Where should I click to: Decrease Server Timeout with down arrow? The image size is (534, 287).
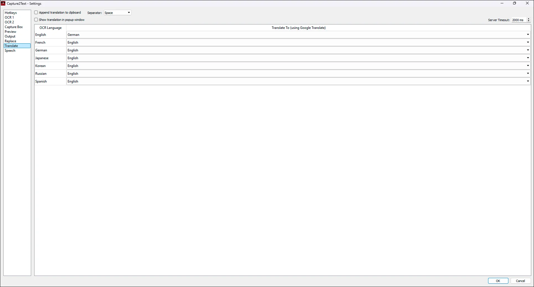click(528, 21)
